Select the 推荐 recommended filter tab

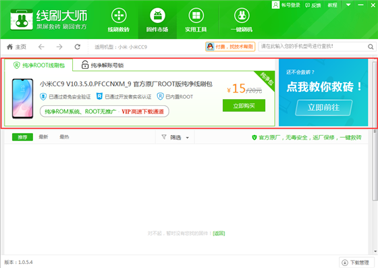point(22,137)
